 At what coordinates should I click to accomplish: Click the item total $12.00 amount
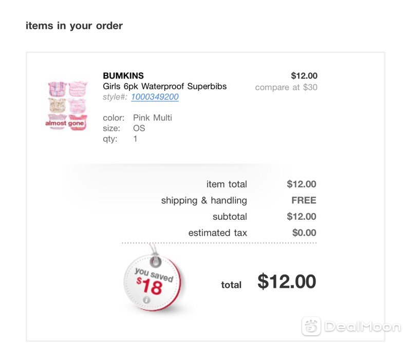302,184
